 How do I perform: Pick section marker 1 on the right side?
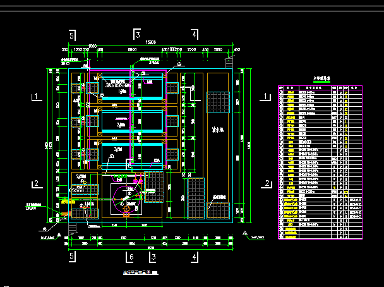tap(265, 97)
